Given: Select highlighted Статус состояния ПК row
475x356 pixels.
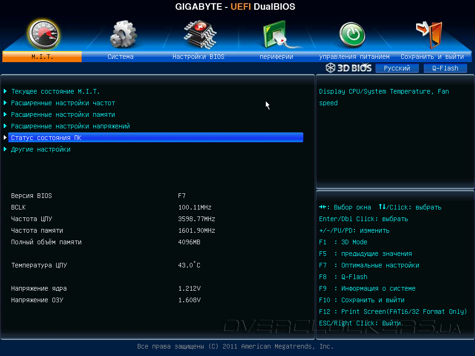Looking at the screenshot, I should tap(156, 137).
